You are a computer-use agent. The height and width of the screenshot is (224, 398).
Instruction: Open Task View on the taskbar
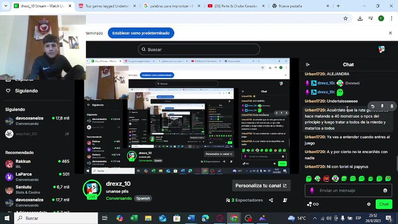tap(105, 218)
